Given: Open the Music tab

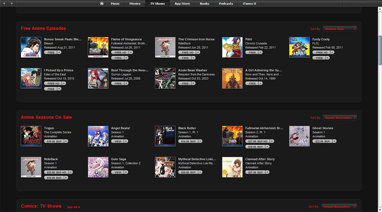Looking at the screenshot, I should point(115,3).
